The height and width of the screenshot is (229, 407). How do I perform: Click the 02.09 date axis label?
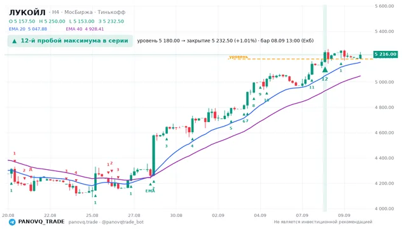pos(218,216)
